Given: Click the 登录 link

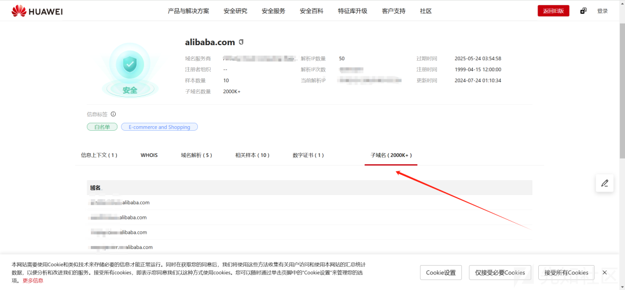Looking at the screenshot, I should point(602,11).
